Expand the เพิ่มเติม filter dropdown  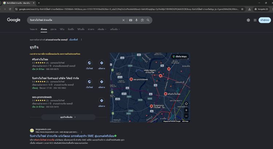[x=102, y=29]
